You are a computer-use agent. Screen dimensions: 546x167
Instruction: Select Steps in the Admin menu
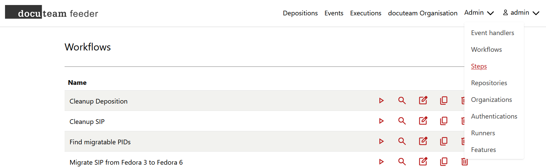tap(479, 66)
